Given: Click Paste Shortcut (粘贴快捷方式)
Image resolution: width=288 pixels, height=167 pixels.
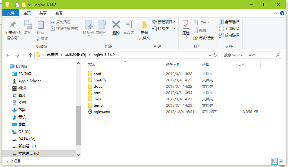Looking at the screenshot, I should coord(64,28).
